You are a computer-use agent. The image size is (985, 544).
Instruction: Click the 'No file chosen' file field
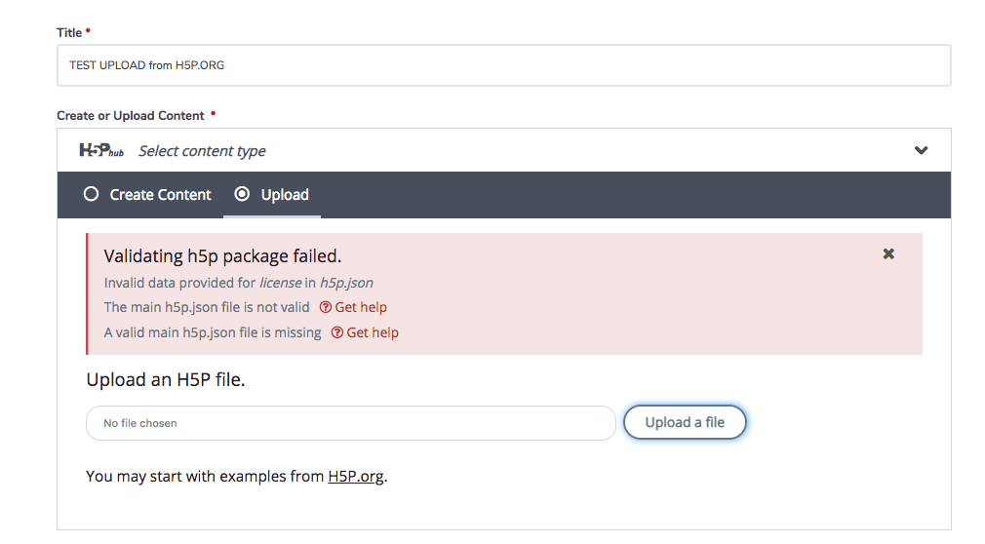point(350,423)
